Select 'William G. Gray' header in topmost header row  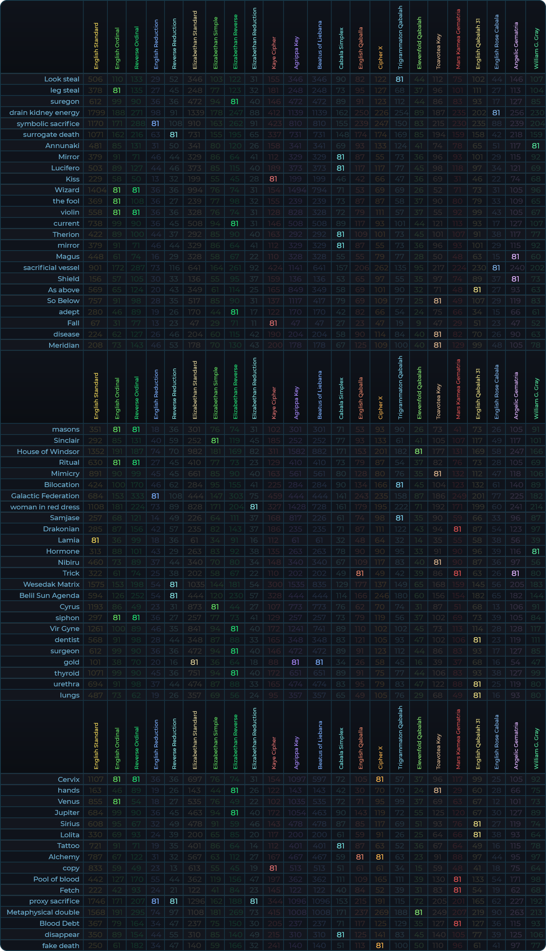(536, 48)
